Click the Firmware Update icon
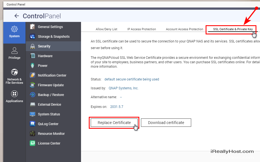Screen dimensions: 260x162 tap(32, 85)
